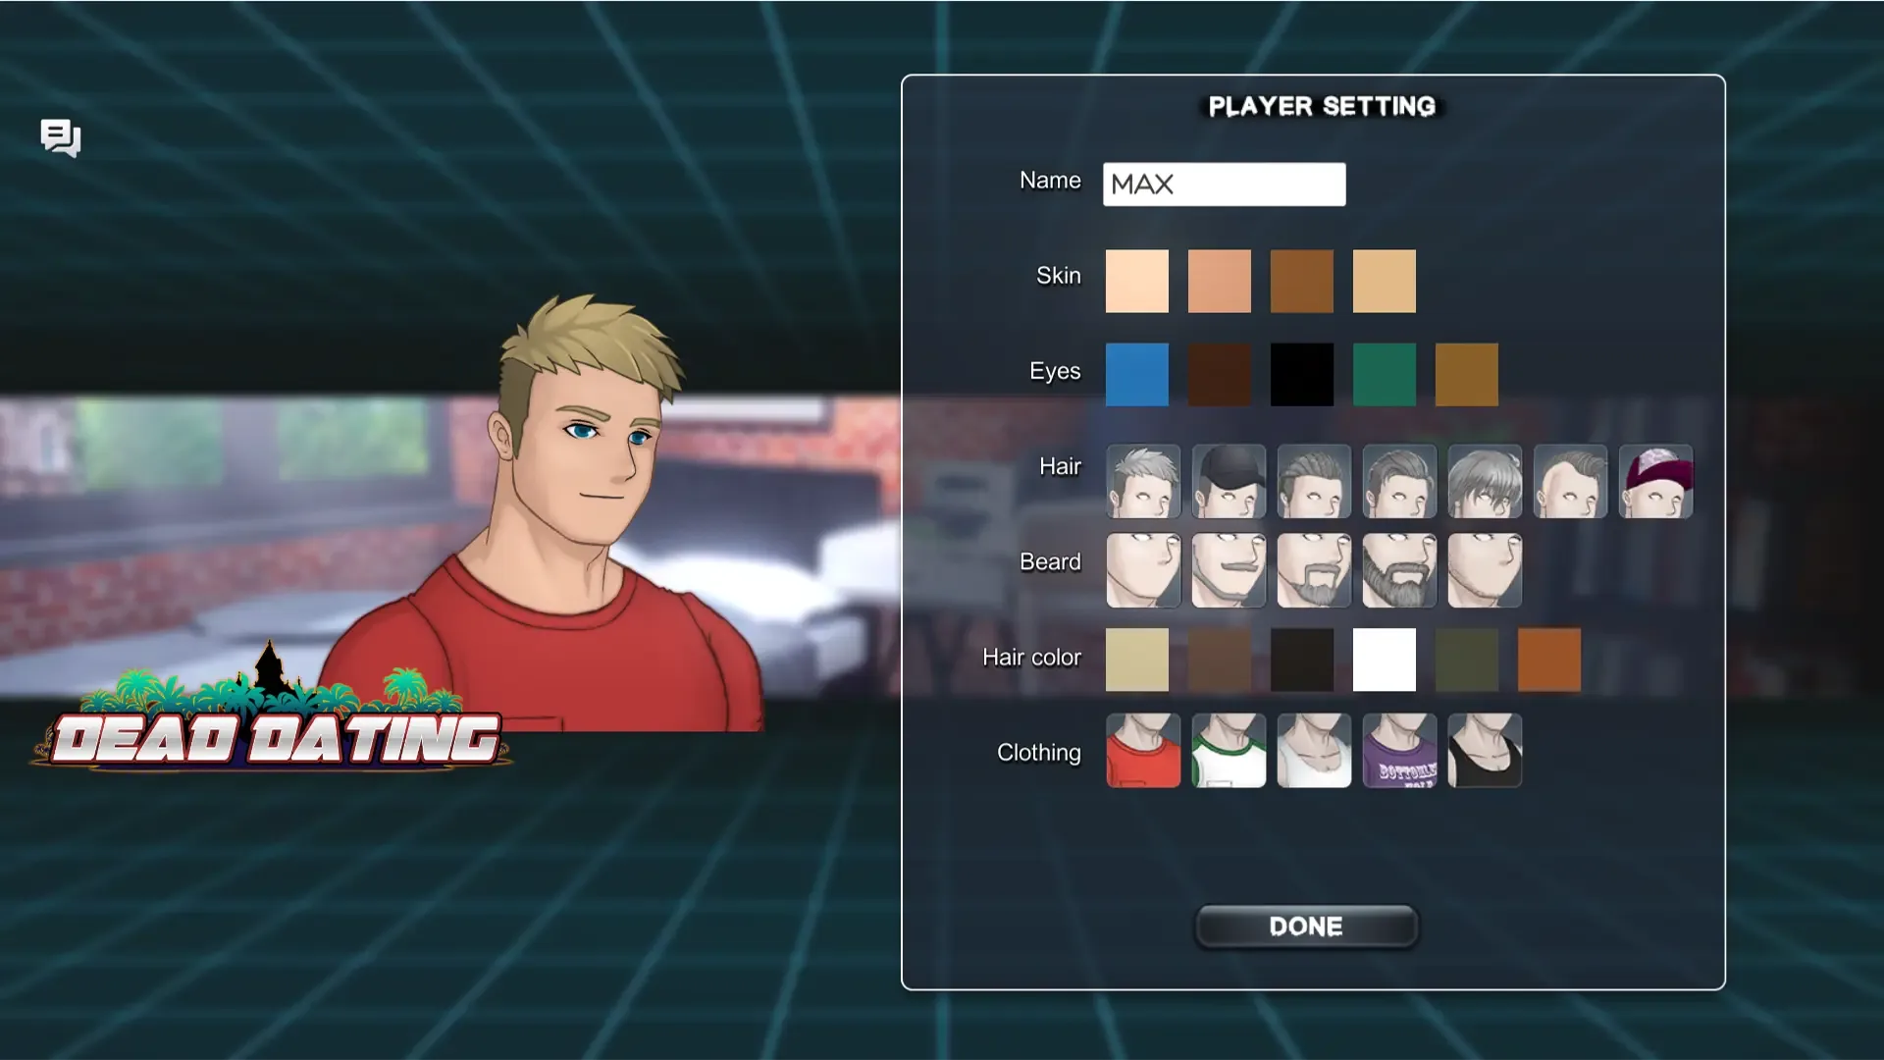Select the full thick beard option
This screenshot has width=1884, height=1060.
1399,570
